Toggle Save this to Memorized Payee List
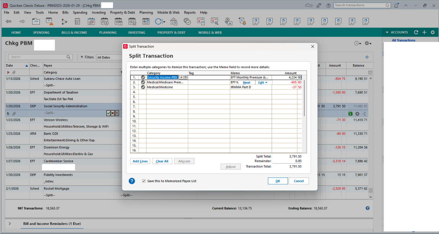 point(144,181)
